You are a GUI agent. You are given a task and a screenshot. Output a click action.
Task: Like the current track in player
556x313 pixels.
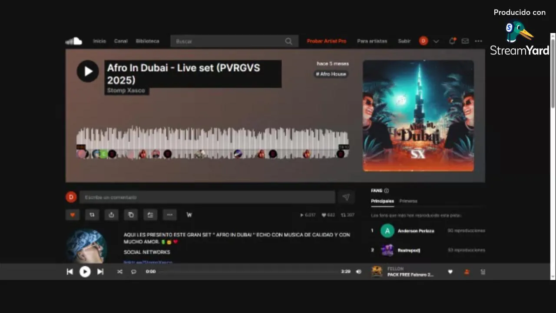point(450,272)
